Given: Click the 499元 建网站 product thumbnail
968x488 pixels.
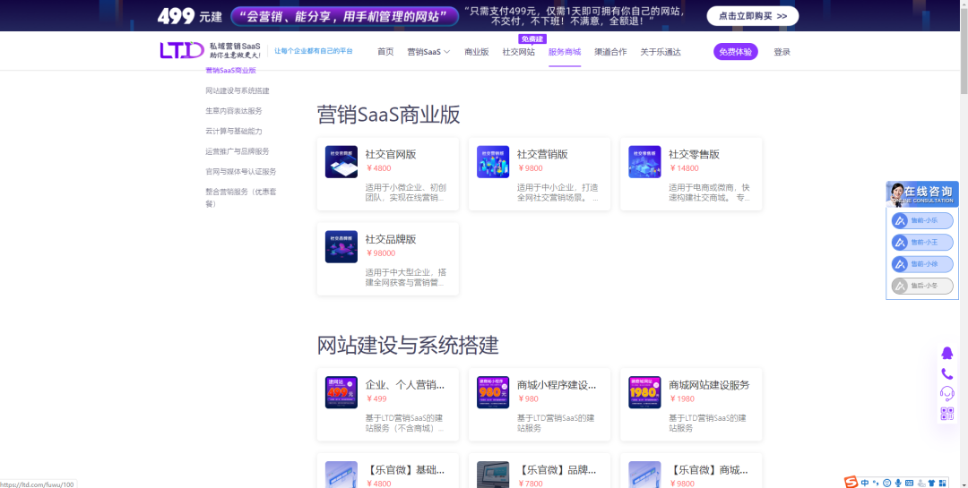Looking at the screenshot, I should coord(341,392).
